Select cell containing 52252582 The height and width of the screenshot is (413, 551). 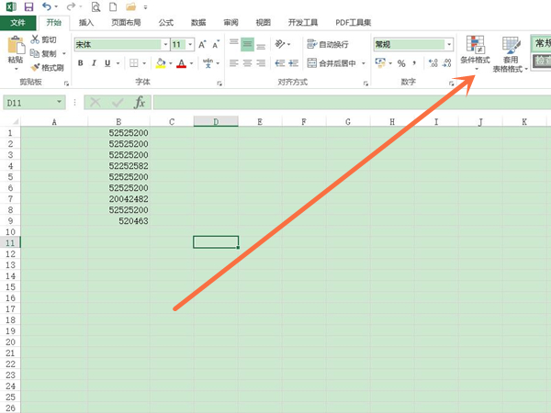click(118, 166)
